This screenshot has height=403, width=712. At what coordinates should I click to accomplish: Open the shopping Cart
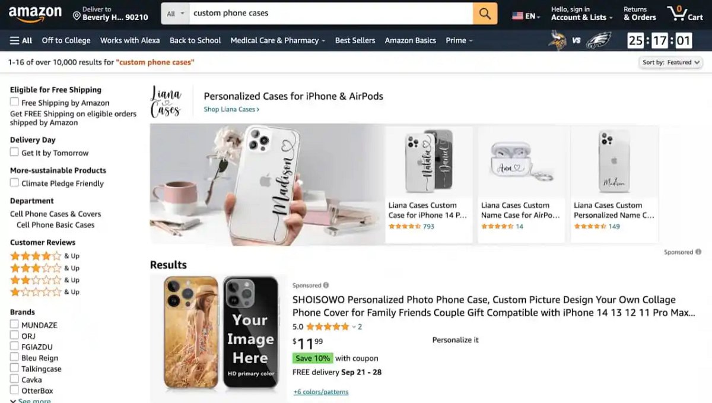(x=685, y=13)
